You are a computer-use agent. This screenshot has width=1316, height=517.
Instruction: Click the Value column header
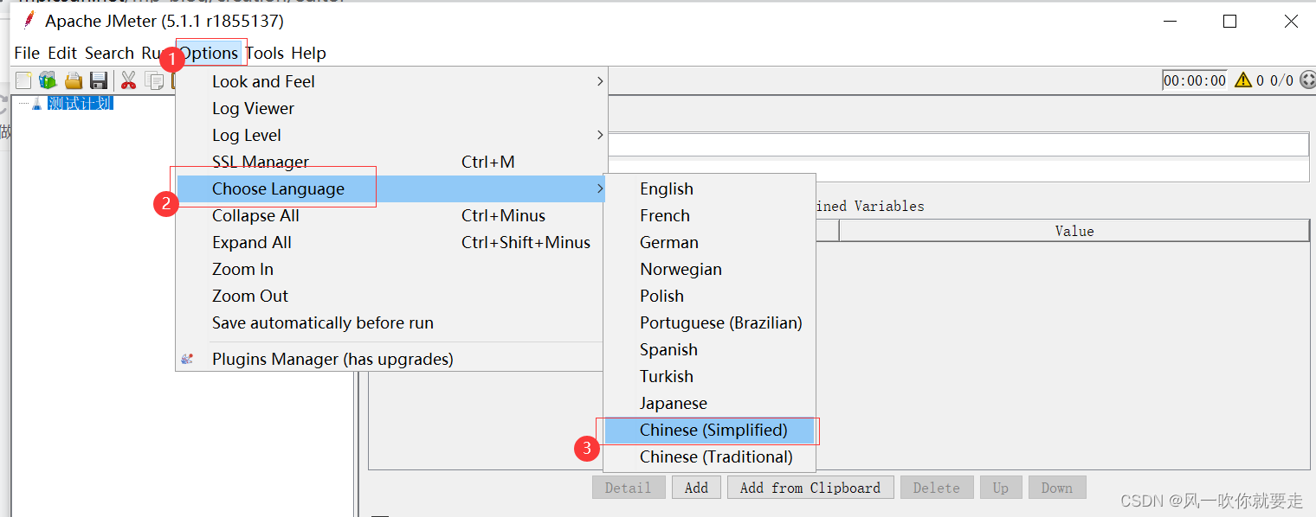click(x=1074, y=231)
